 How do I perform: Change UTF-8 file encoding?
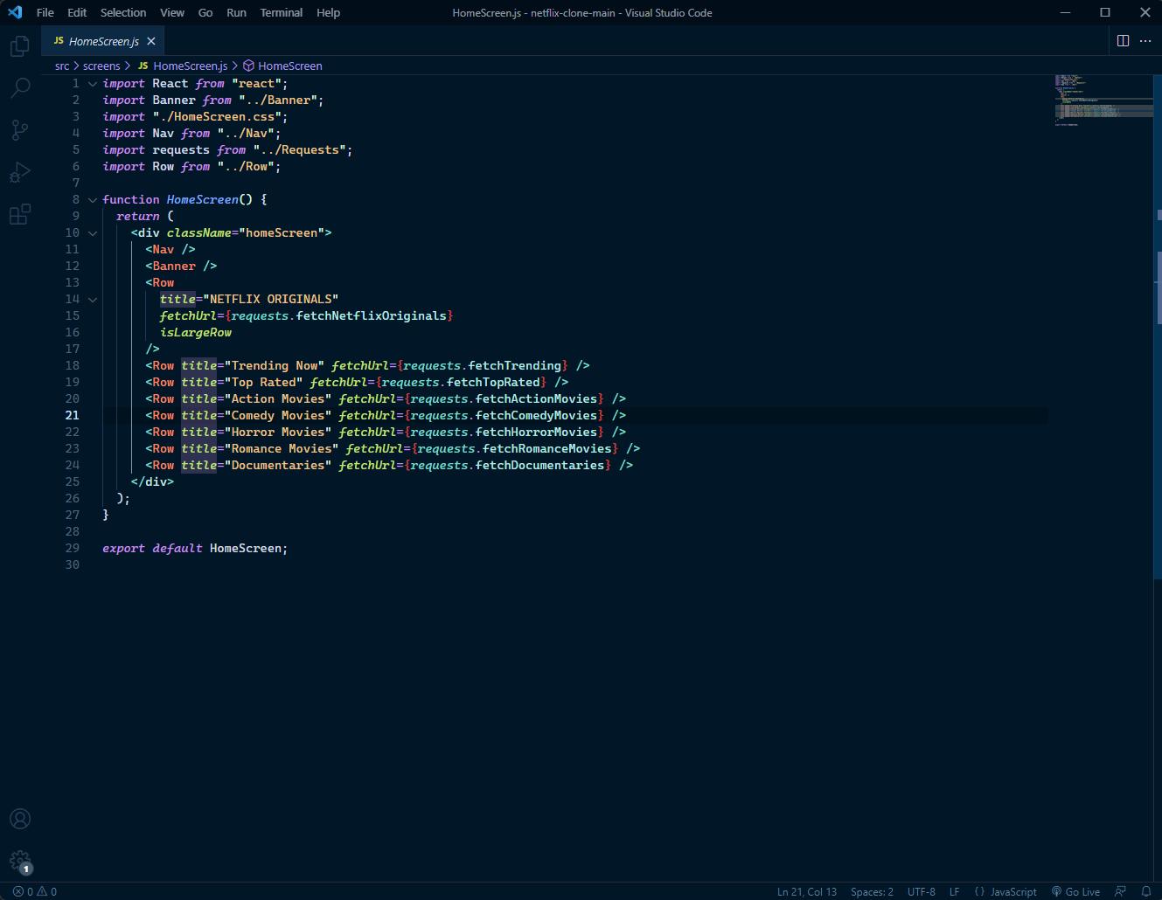(x=922, y=891)
